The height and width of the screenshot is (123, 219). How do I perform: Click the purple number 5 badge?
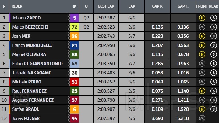click(x=74, y=18)
